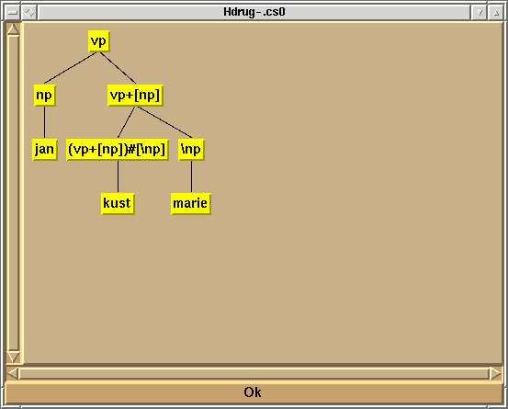This screenshot has width=508, height=409.
Task: Select the kust leaf node
Action: [x=118, y=204]
